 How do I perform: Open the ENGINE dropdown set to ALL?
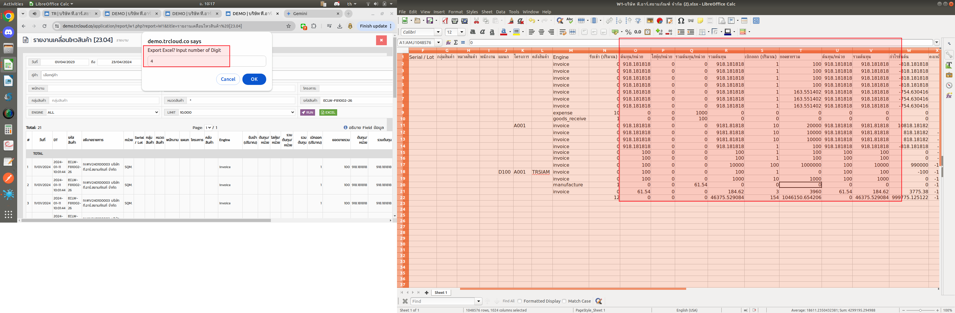[102, 112]
